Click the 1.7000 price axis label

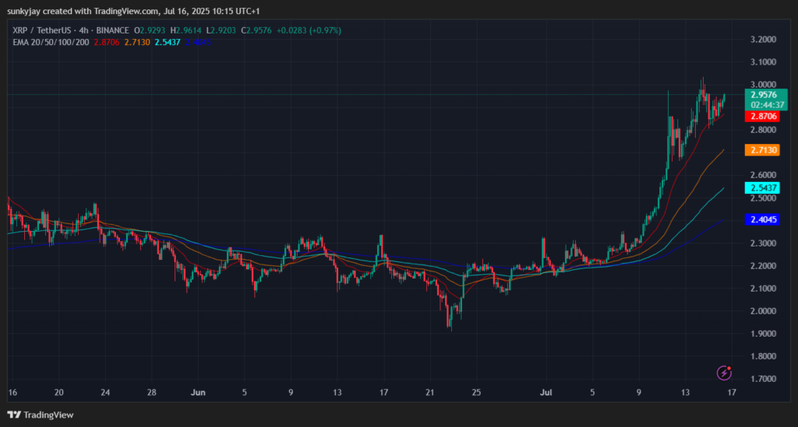point(763,379)
